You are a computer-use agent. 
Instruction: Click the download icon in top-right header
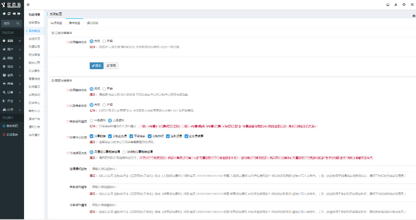point(396,5)
